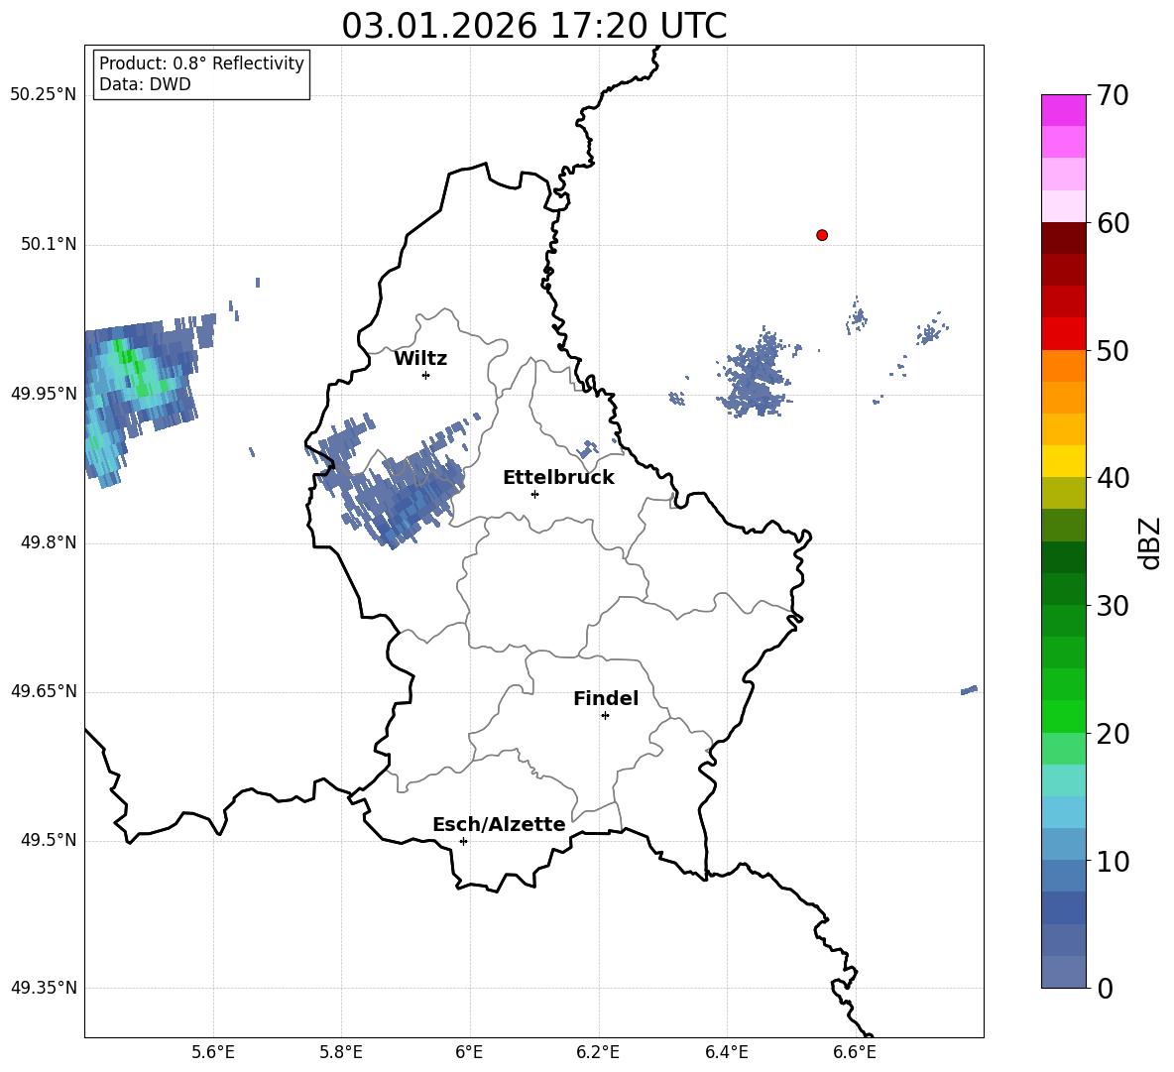
Task: Click the dark maroon colorbar swatch below 60
Action: click(1063, 238)
